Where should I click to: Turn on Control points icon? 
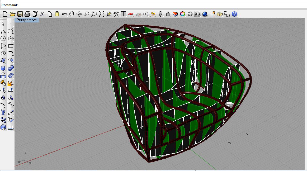click(x=11, y=105)
